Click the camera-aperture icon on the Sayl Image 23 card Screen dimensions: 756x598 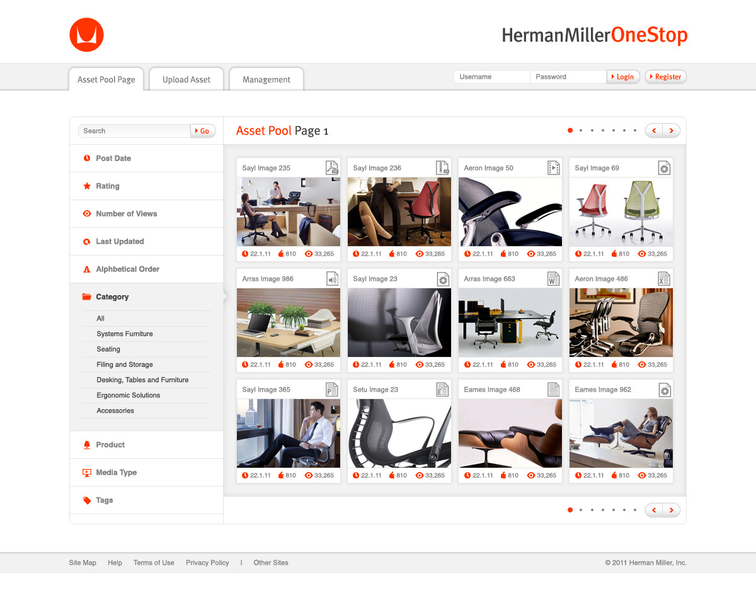pyautogui.click(x=443, y=278)
